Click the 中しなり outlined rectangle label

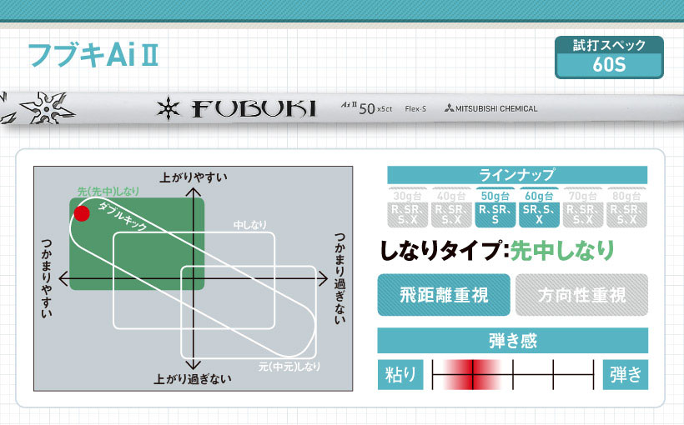(x=250, y=225)
